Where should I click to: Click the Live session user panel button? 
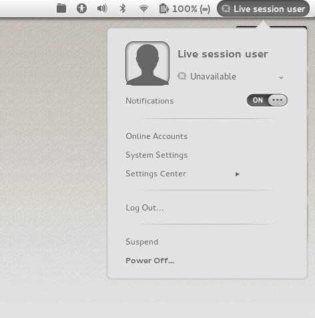[x=263, y=9]
